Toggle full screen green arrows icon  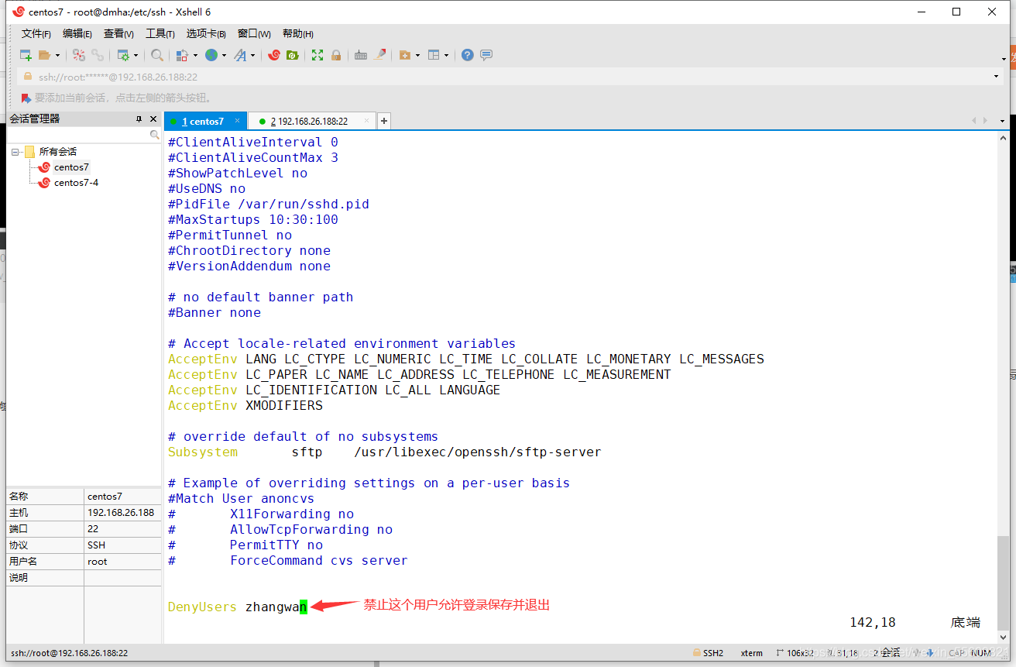(x=317, y=55)
